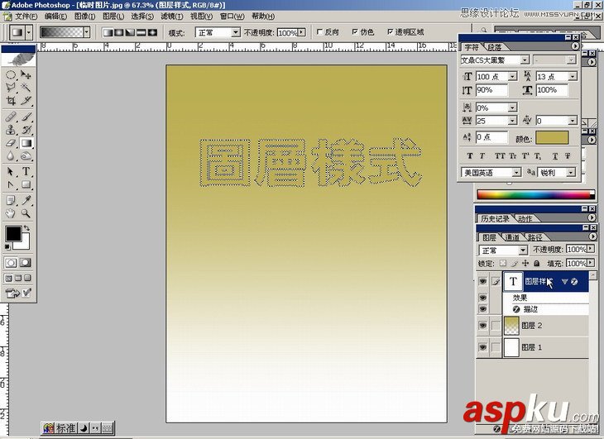Choose linear gradient style in options bar
Image resolution: width=604 pixels, height=439 pixels.
click(x=108, y=32)
